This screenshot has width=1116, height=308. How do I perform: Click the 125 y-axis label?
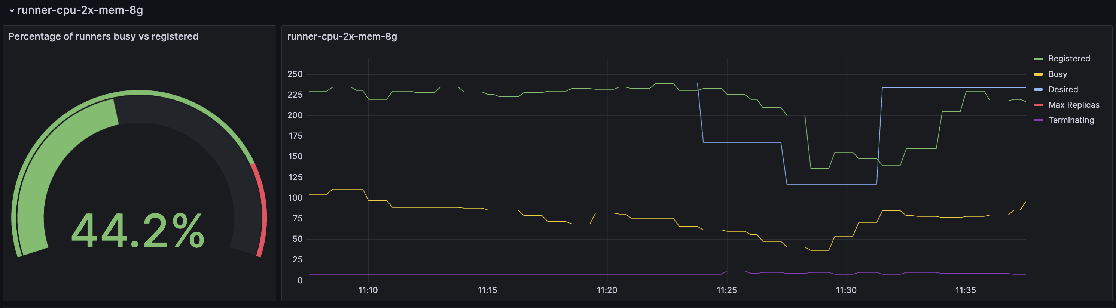click(x=295, y=177)
